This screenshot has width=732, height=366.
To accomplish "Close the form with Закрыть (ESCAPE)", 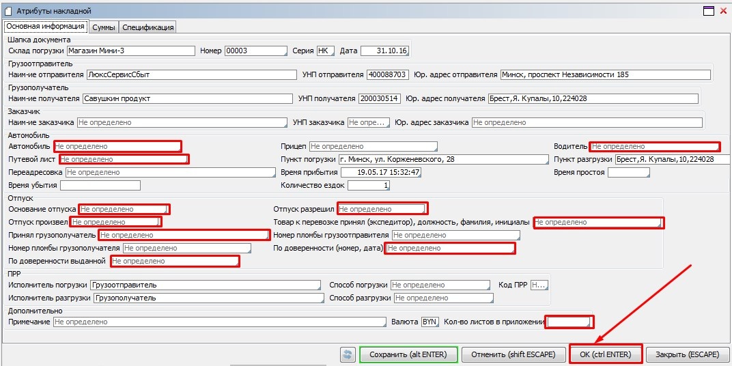I will (x=687, y=354).
